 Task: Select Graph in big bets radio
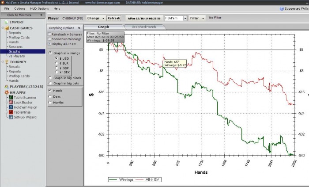(50, 83)
